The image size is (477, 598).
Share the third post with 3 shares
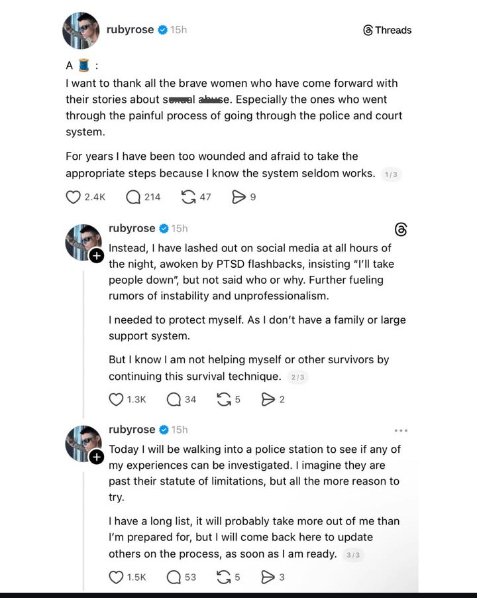pos(268,577)
